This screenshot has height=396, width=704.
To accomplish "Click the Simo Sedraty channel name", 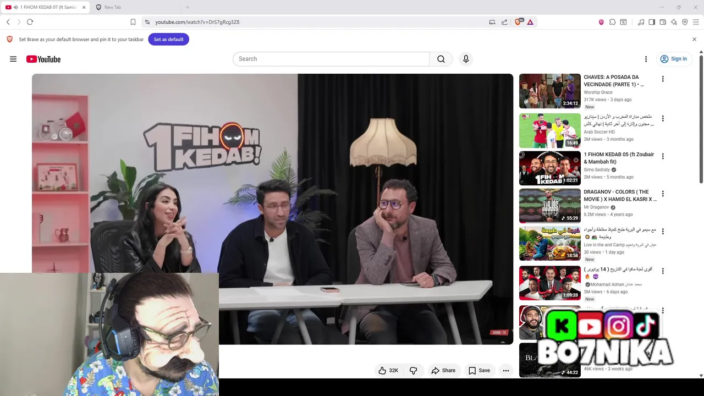I will (x=597, y=170).
